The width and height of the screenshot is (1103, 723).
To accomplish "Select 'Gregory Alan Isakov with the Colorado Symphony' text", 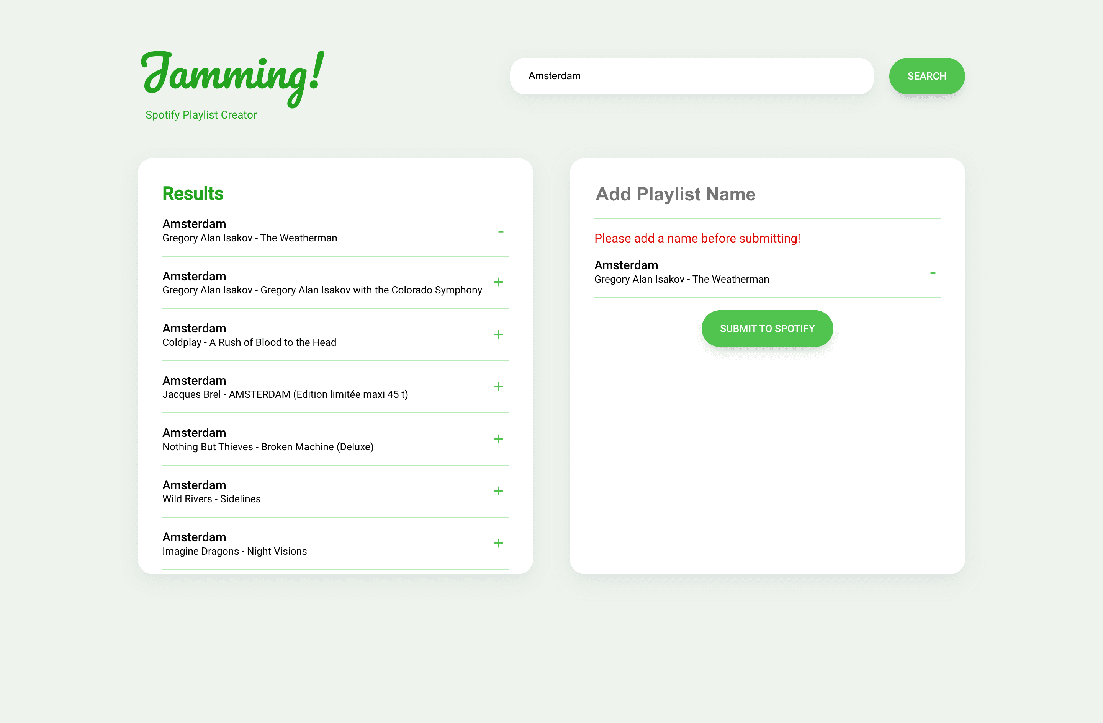I will click(x=371, y=290).
